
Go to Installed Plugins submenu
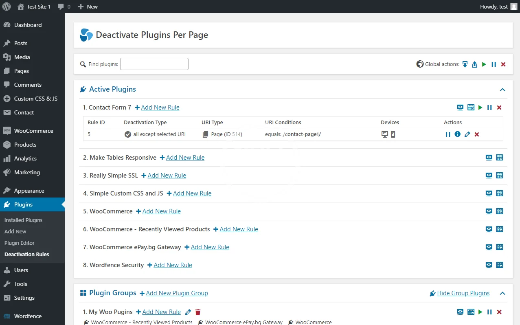click(x=23, y=220)
